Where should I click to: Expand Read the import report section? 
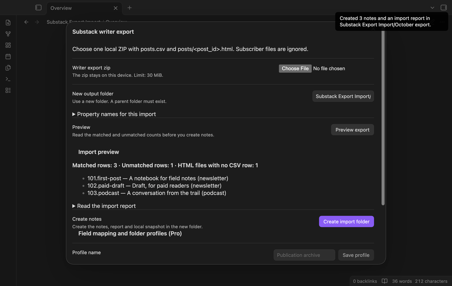(x=104, y=206)
